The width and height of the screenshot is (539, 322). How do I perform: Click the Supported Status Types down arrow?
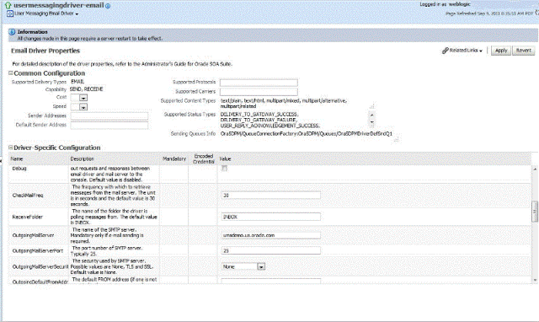tap(371, 123)
